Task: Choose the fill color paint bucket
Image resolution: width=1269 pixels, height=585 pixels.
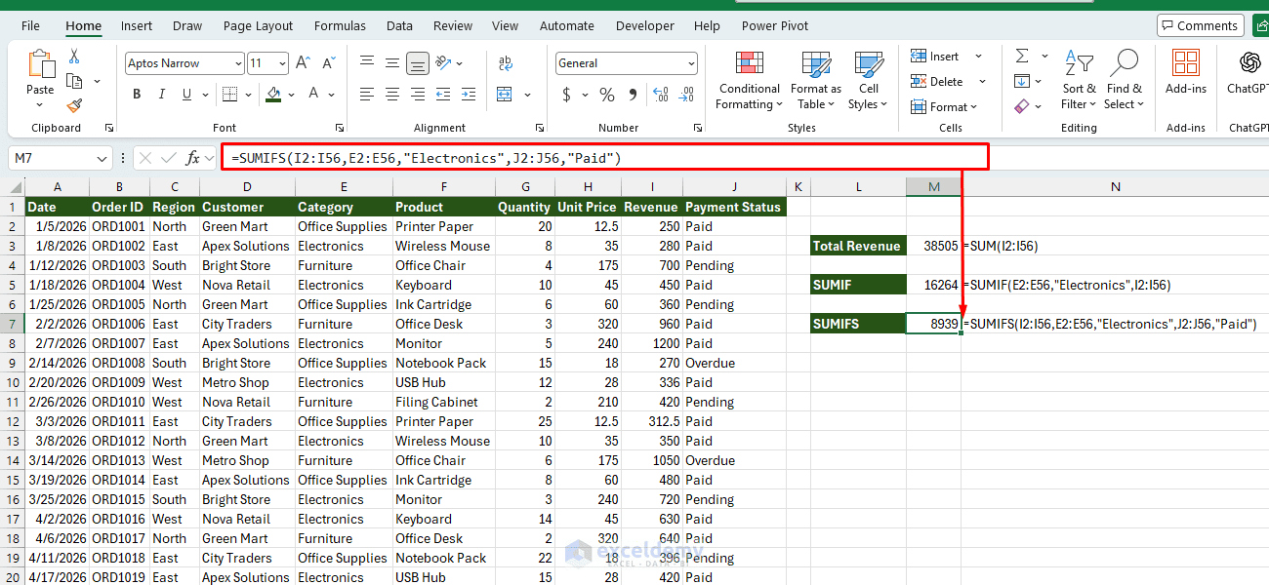Action: [x=273, y=95]
